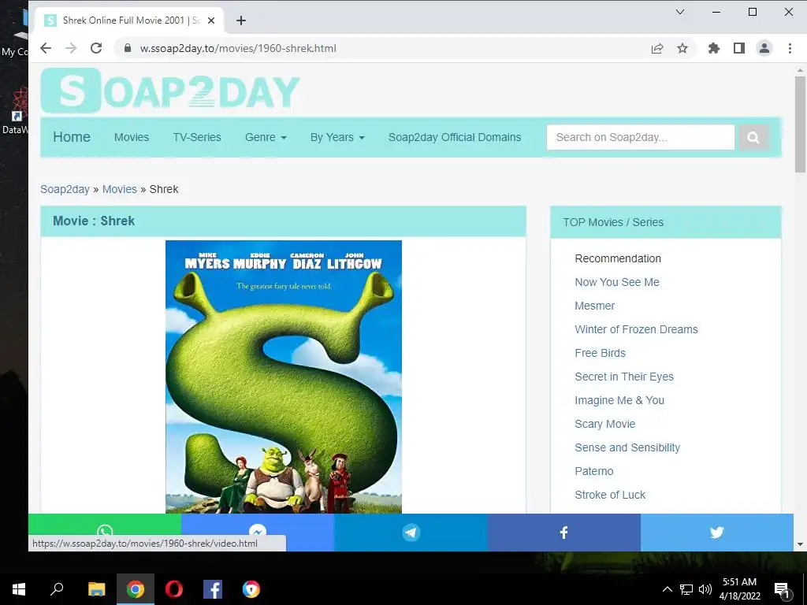807x605 pixels.
Task: Share via the Messenger bar
Action: click(258, 532)
